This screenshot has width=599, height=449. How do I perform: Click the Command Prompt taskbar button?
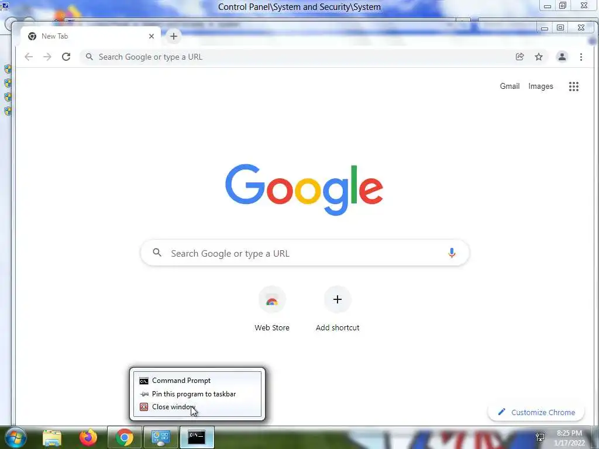pos(197,437)
